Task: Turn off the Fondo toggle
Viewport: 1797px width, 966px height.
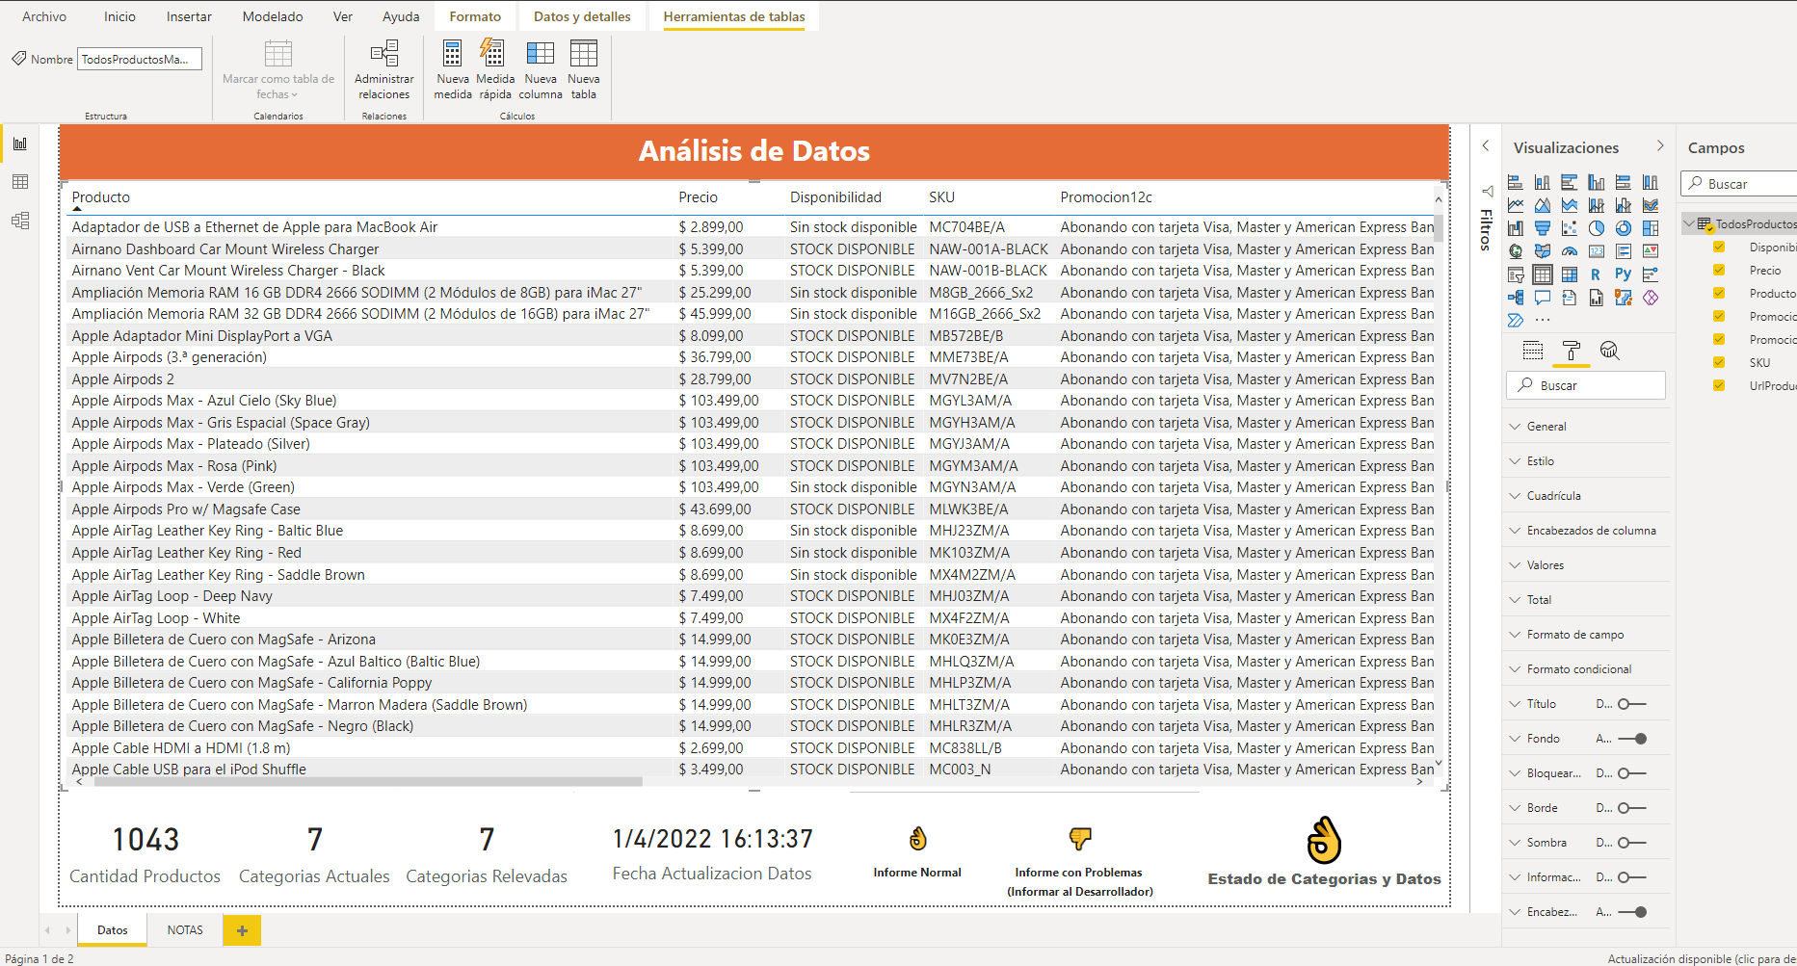Action: (1631, 739)
